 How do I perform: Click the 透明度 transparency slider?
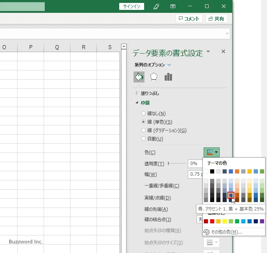pos(176,164)
